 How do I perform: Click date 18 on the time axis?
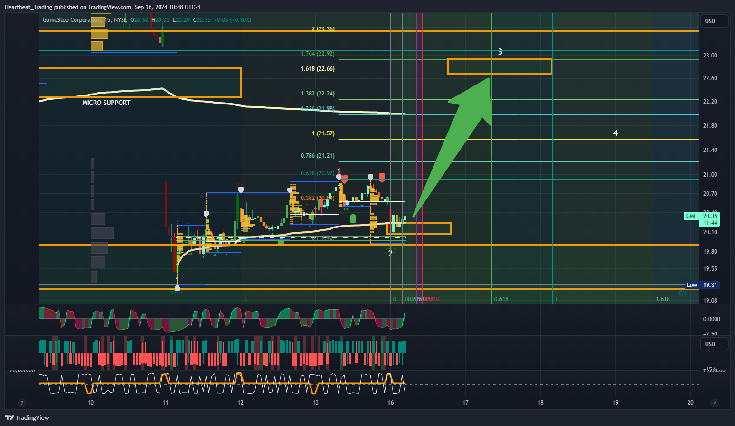click(x=540, y=403)
